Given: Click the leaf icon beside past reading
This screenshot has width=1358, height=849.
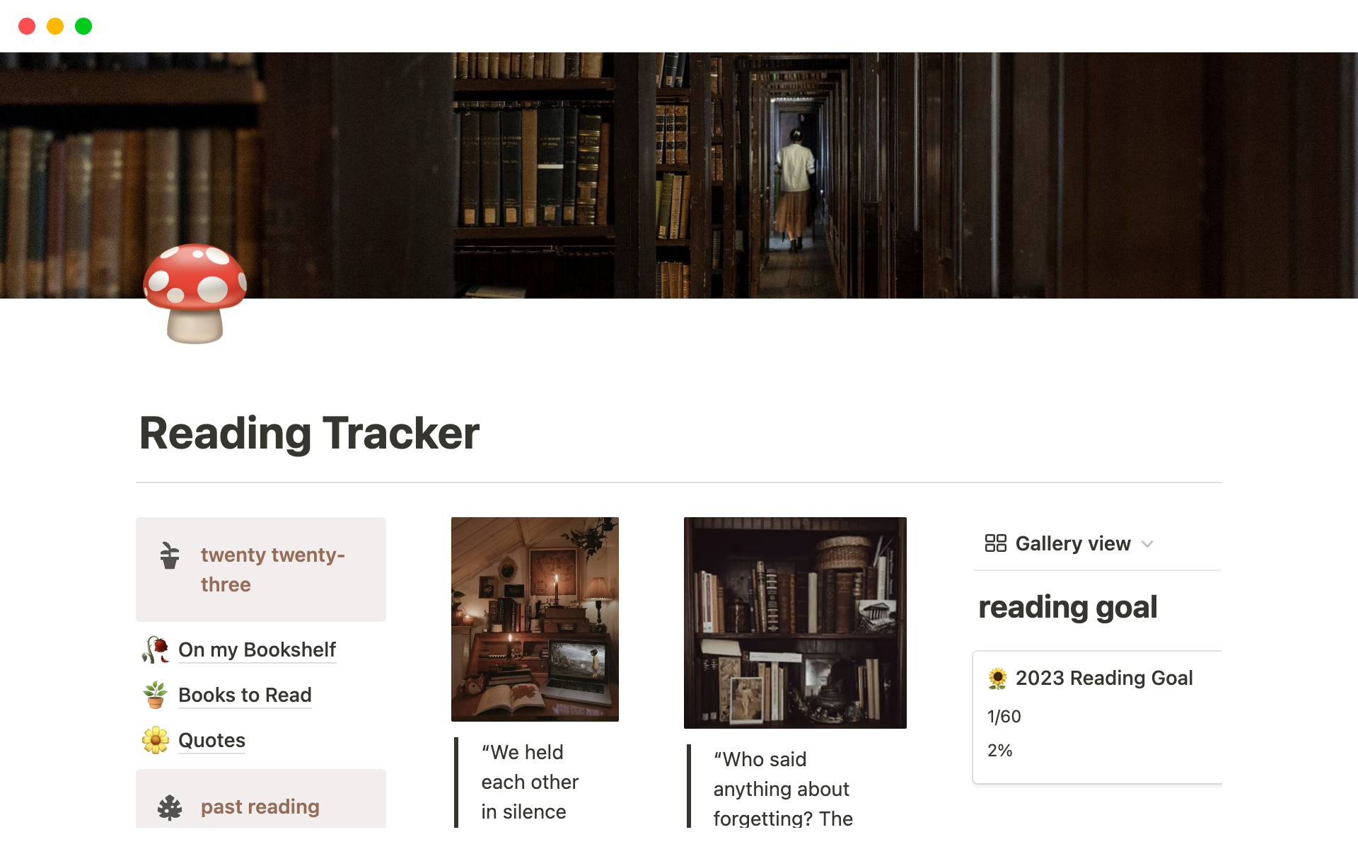Looking at the screenshot, I should pos(170,807).
